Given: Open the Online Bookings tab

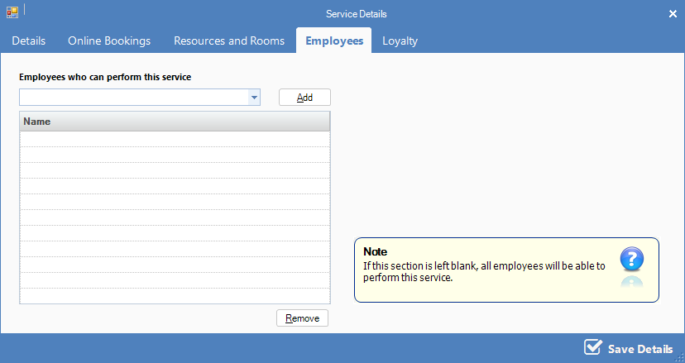Looking at the screenshot, I should pyautogui.click(x=109, y=41).
